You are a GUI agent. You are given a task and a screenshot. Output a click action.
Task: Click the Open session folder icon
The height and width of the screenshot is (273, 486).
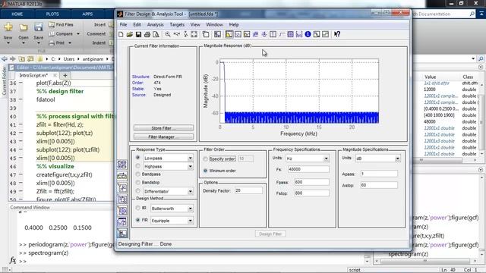130,34
